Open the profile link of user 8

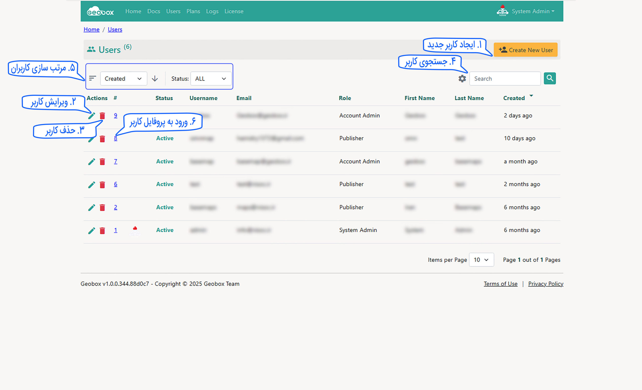pos(115,138)
